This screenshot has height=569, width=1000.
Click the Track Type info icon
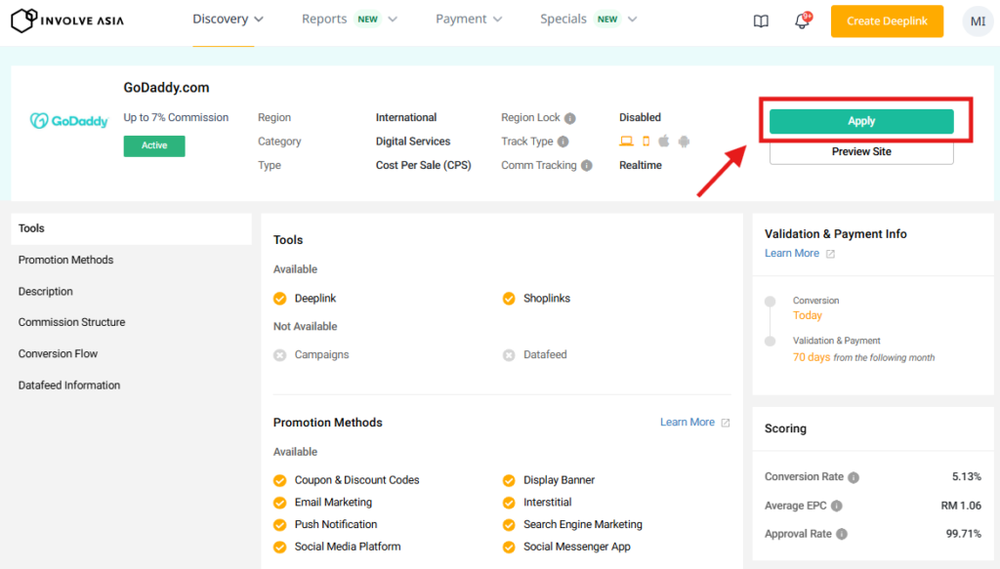coord(563,142)
